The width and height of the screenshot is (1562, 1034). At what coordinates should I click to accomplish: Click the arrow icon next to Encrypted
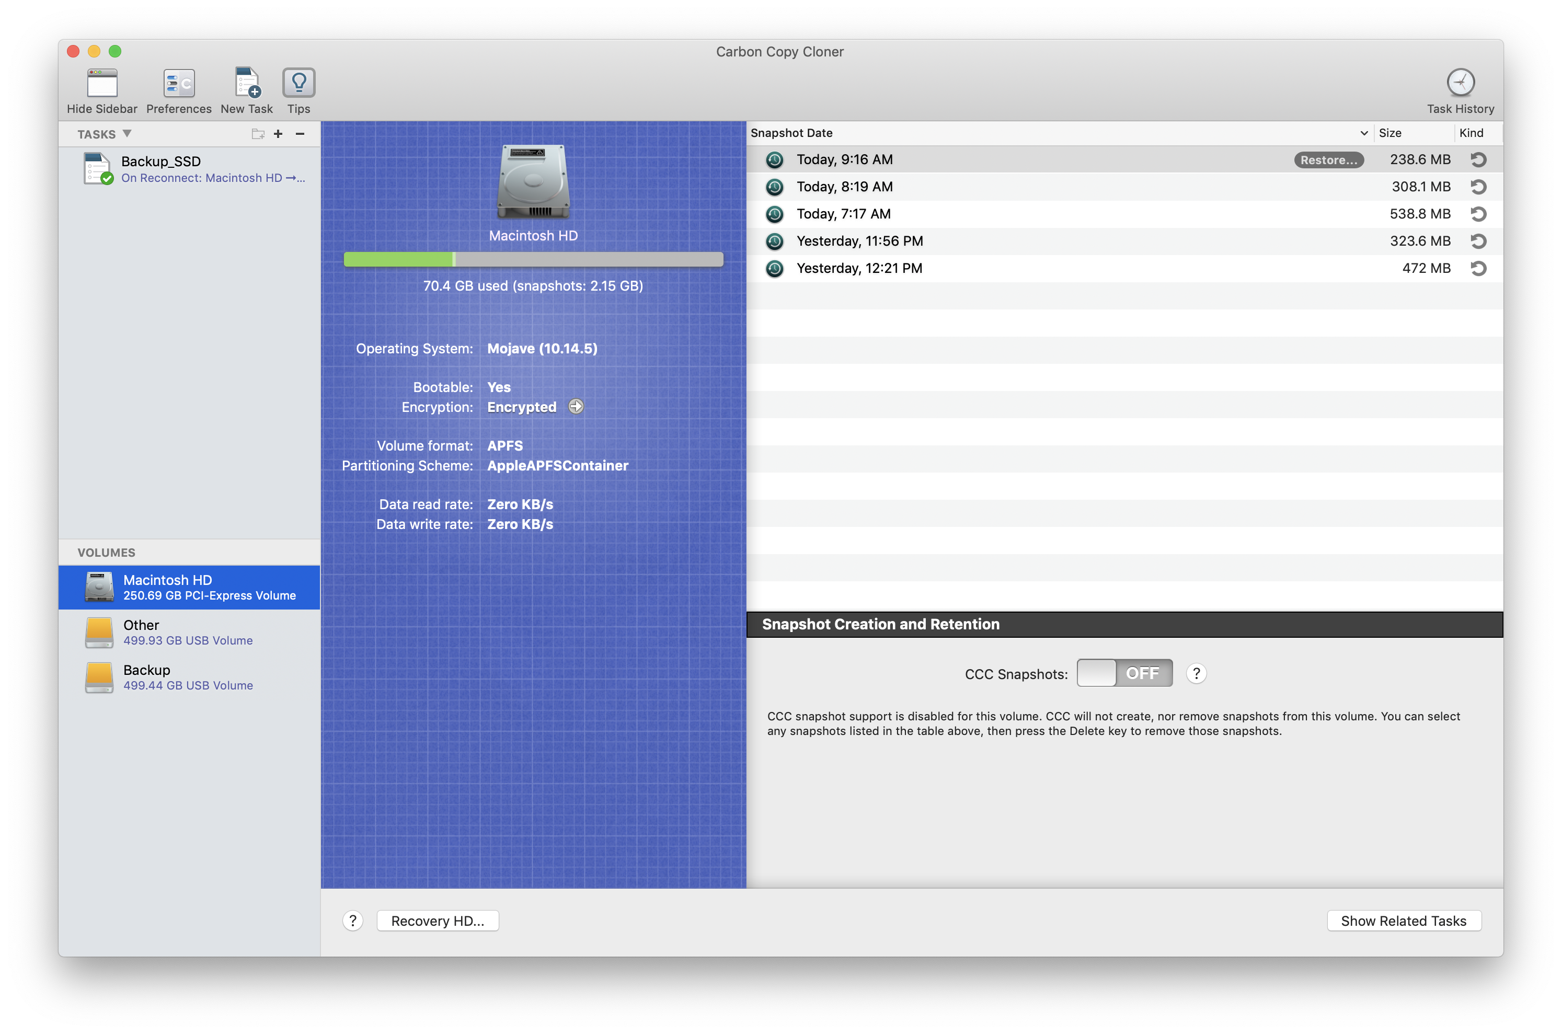pyautogui.click(x=576, y=407)
